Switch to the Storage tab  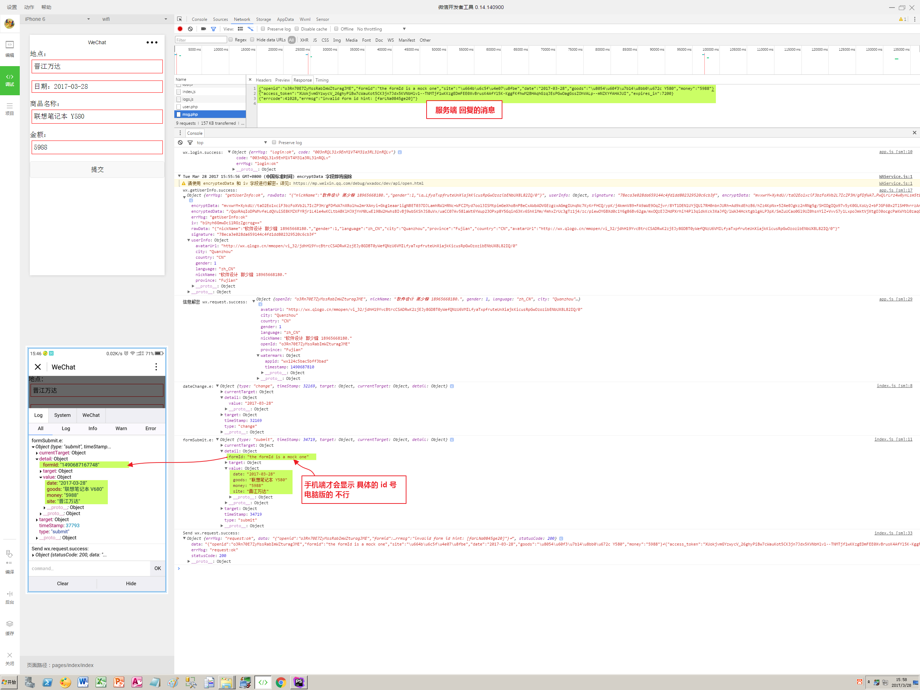263,19
